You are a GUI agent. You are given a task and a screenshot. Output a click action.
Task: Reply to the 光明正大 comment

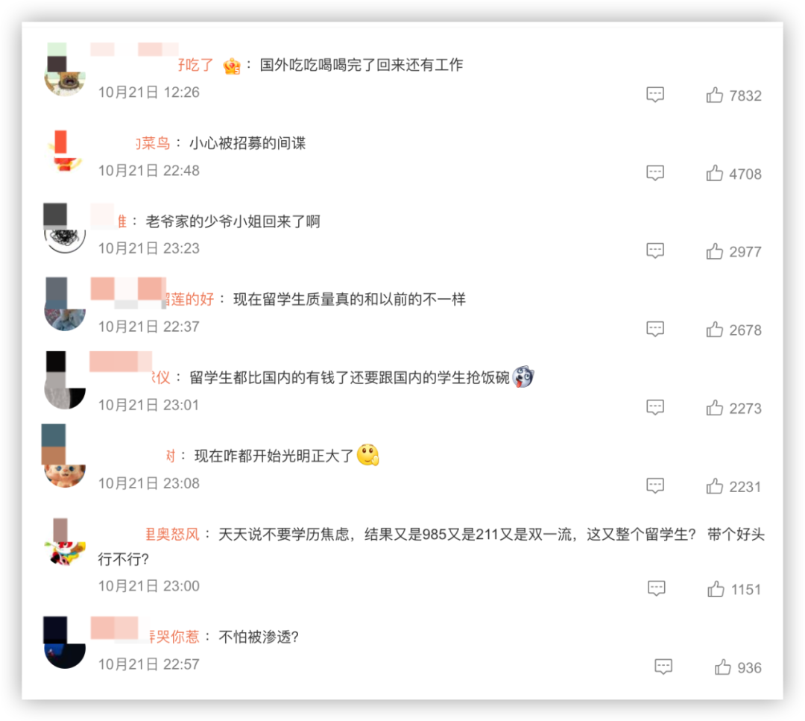pos(655,486)
